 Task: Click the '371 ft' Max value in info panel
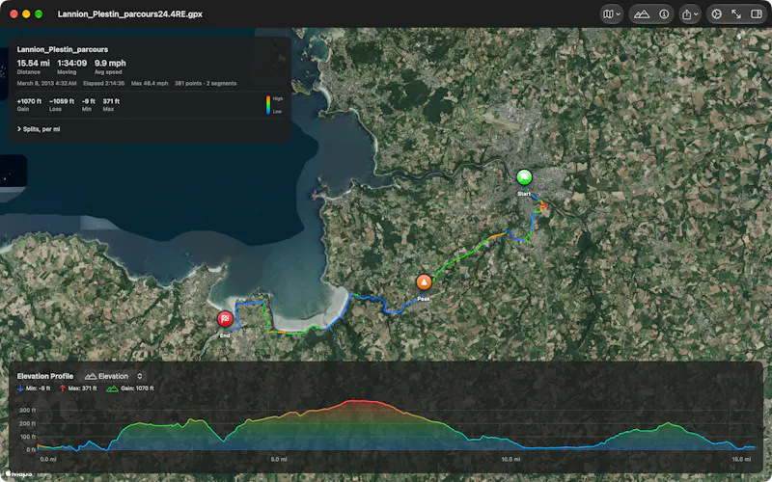tap(111, 101)
